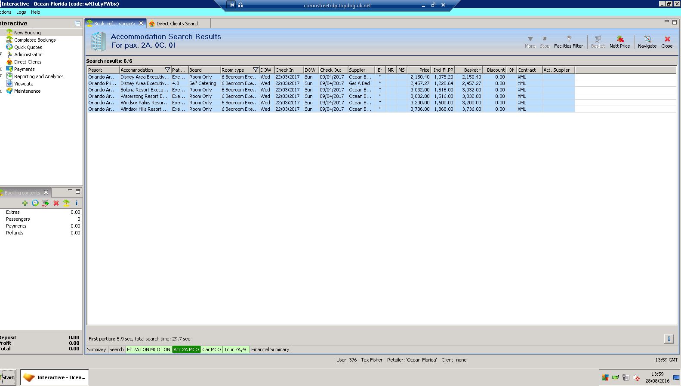
Task: Open the Viewdata globe icon
Action: pyautogui.click(x=9, y=84)
